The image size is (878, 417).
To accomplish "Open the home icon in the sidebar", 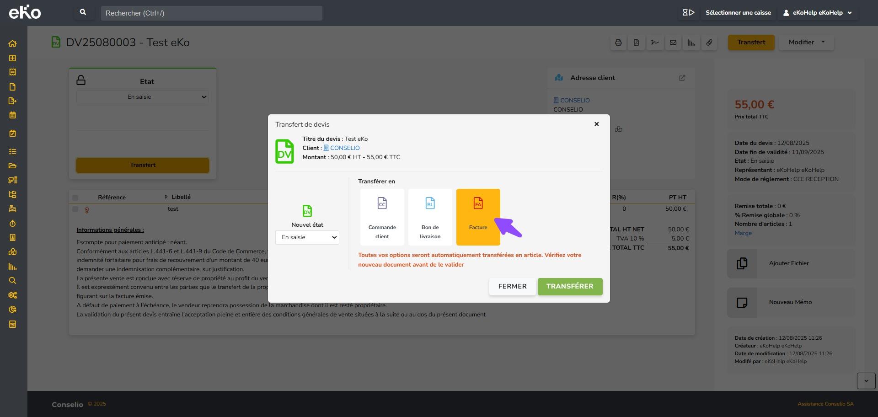I will pos(12,43).
